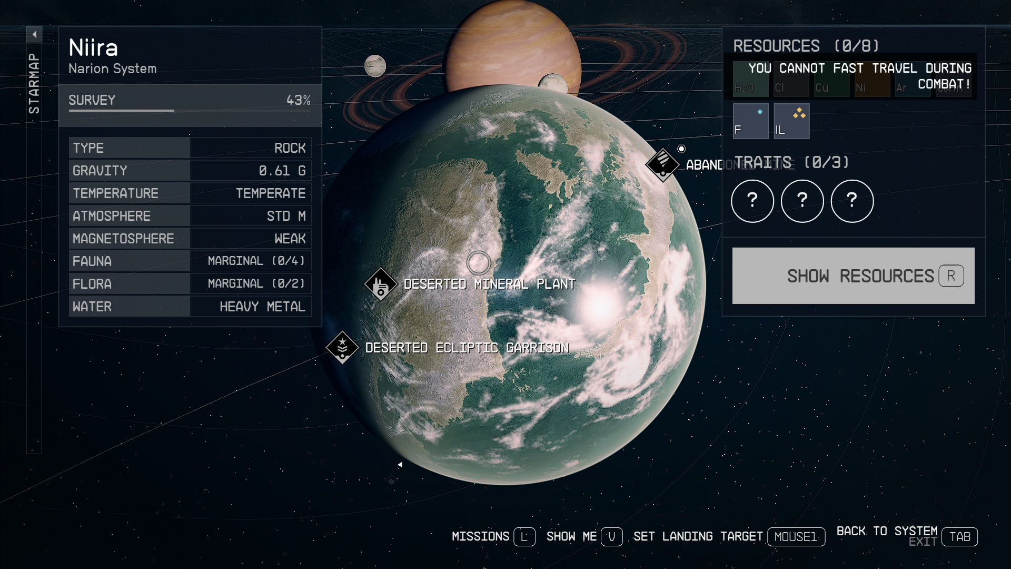
Task: Click the Temperature TEMPERATE row
Action: (x=190, y=193)
